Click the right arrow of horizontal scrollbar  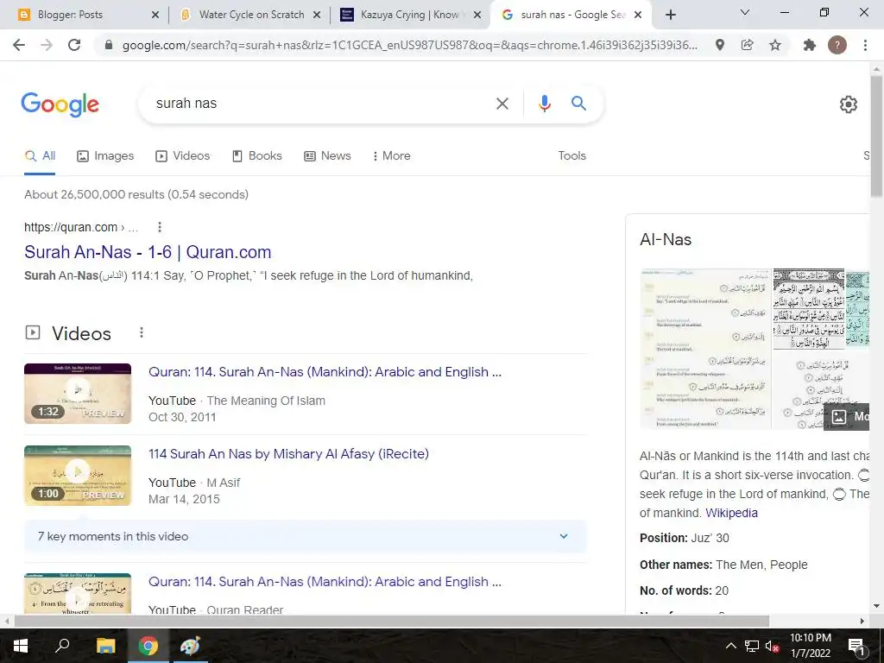tap(862, 621)
